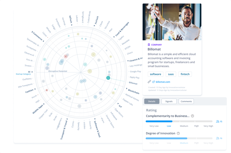Open the Comments tab
Viewport: 231px width, 153px height.
(186, 101)
